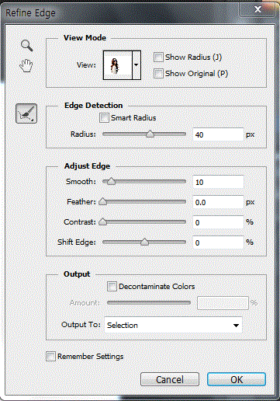Click the Contrast slider handle
Viewport: 280px width, 401px height.
(x=103, y=221)
